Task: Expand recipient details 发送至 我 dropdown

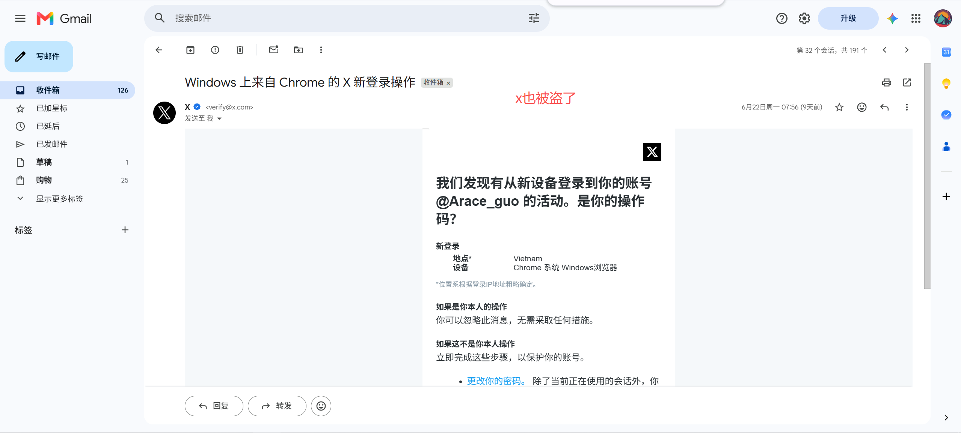Action: pos(219,118)
